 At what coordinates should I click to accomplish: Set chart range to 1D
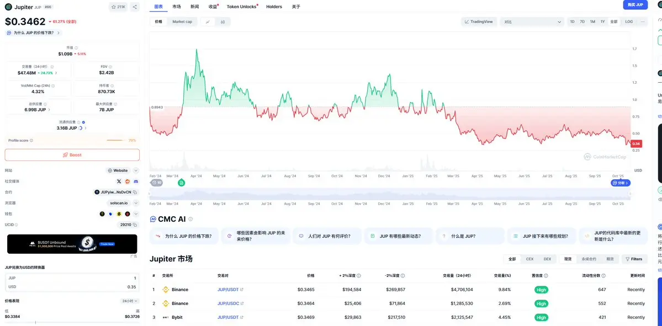[572, 22]
